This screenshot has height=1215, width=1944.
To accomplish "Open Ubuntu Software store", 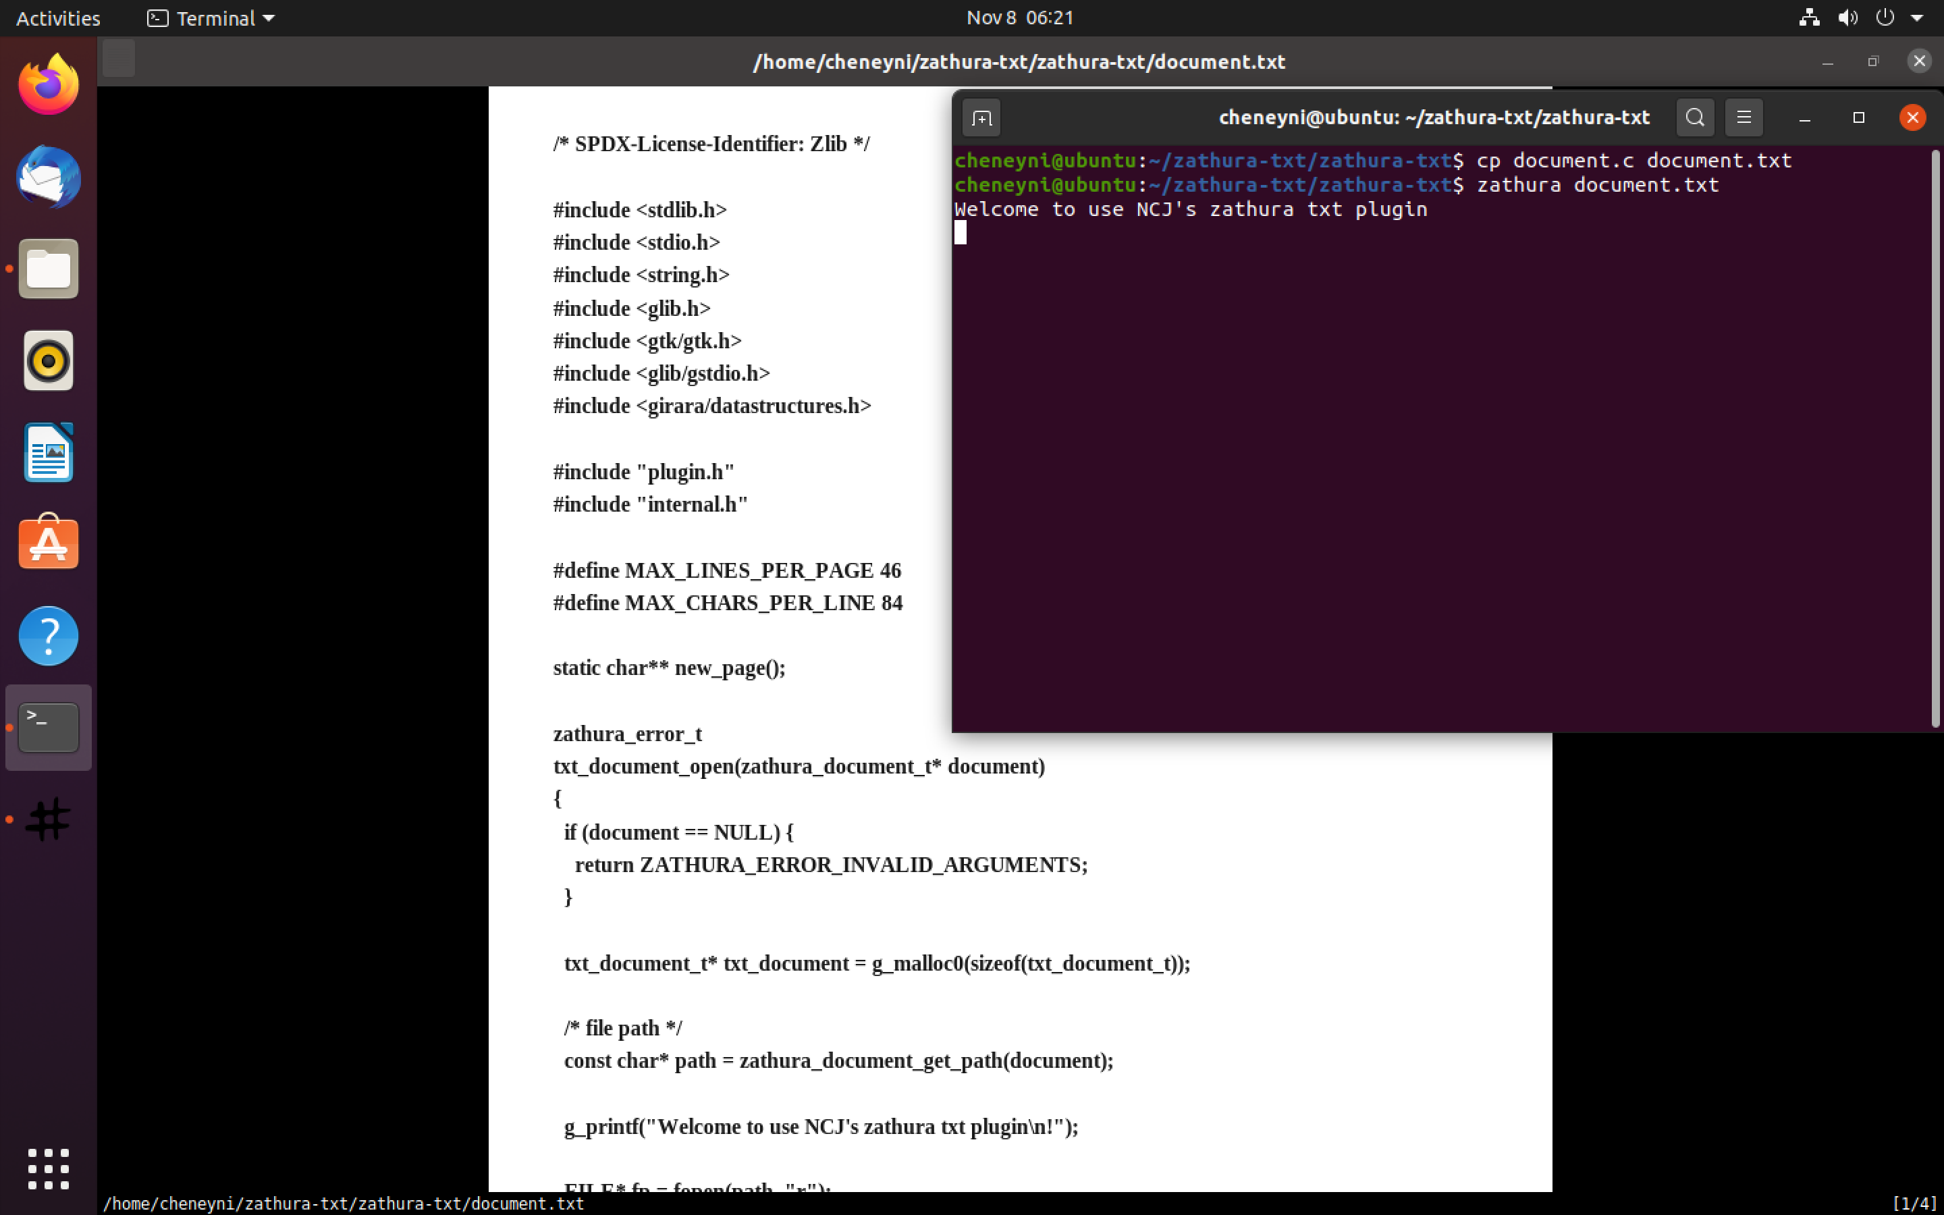I will 48,544.
